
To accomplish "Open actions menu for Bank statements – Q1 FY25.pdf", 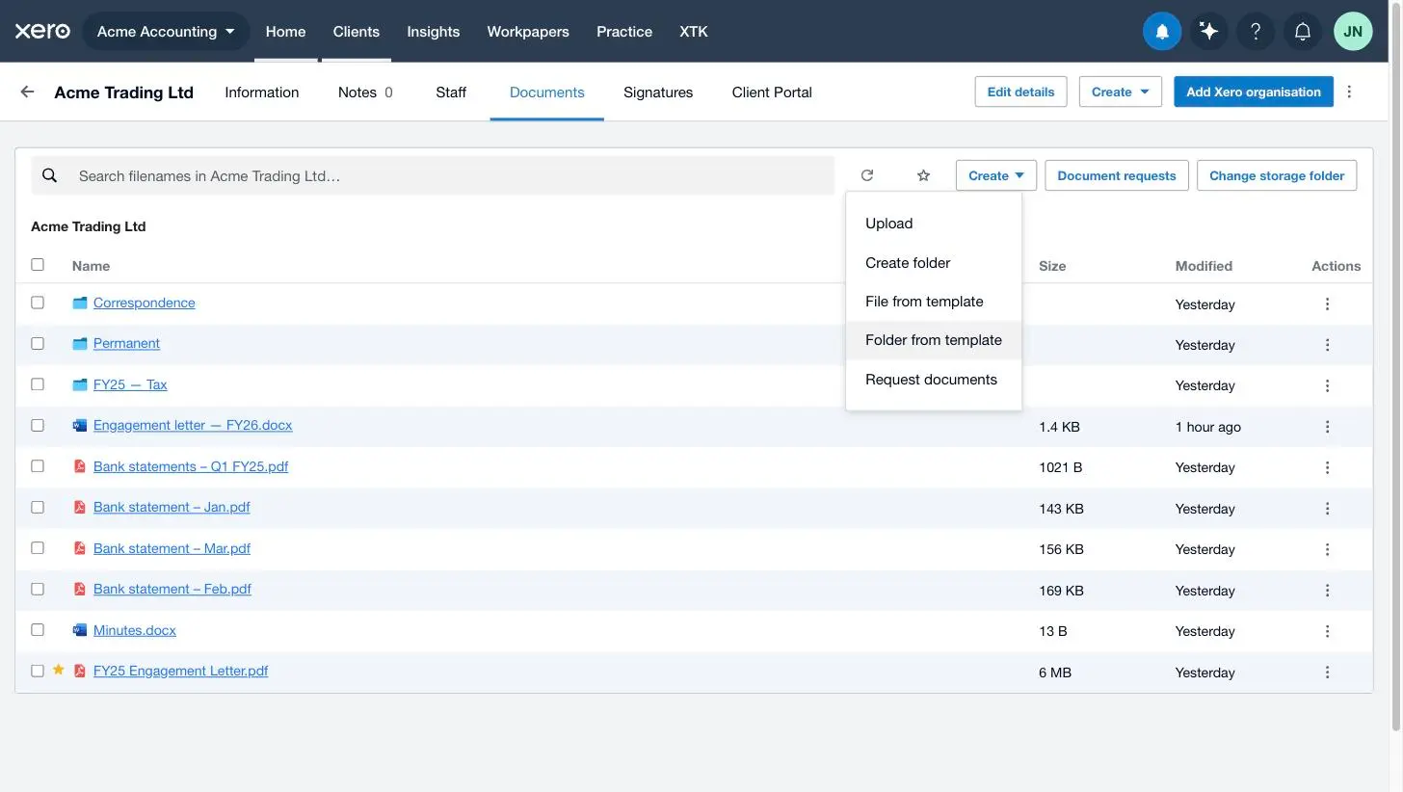I will point(1327,467).
